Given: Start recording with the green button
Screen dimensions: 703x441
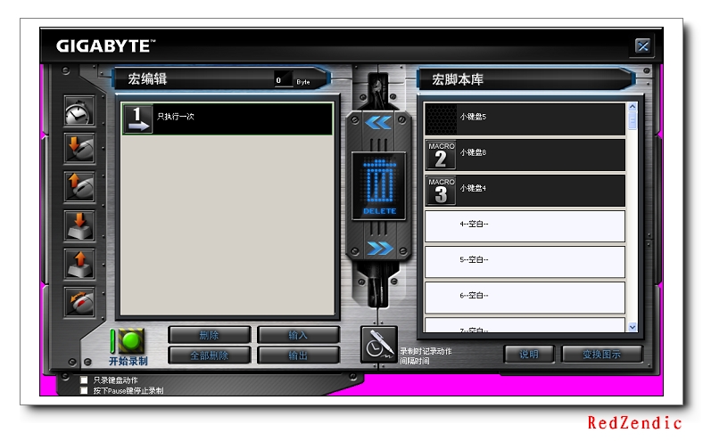Looking at the screenshot, I should tap(130, 340).
